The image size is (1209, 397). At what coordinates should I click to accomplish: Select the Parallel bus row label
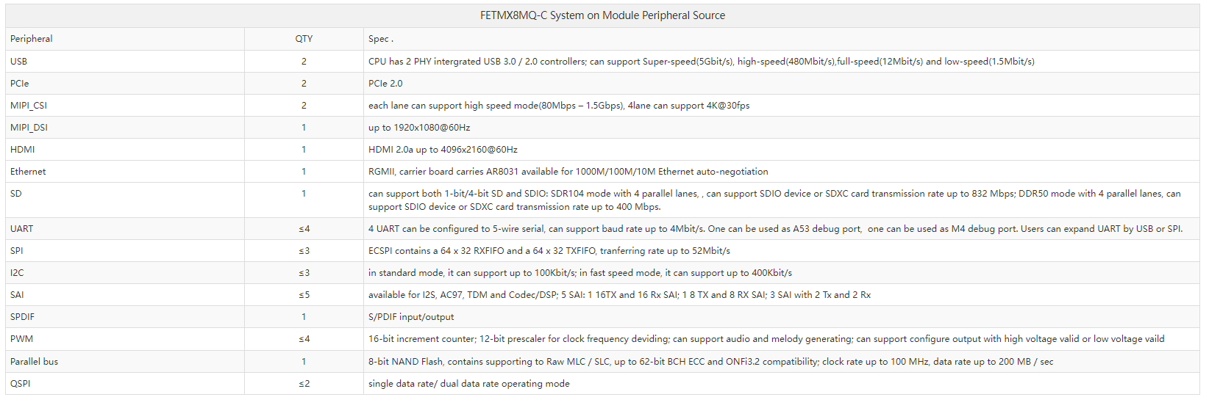point(34,362)
